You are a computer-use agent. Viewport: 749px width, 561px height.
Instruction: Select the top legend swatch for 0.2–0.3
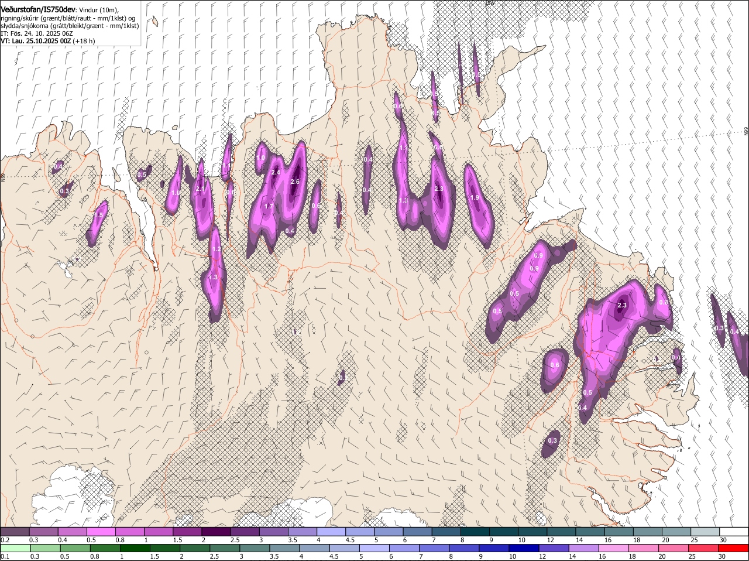pyautogui.click(x=15, y=531)
